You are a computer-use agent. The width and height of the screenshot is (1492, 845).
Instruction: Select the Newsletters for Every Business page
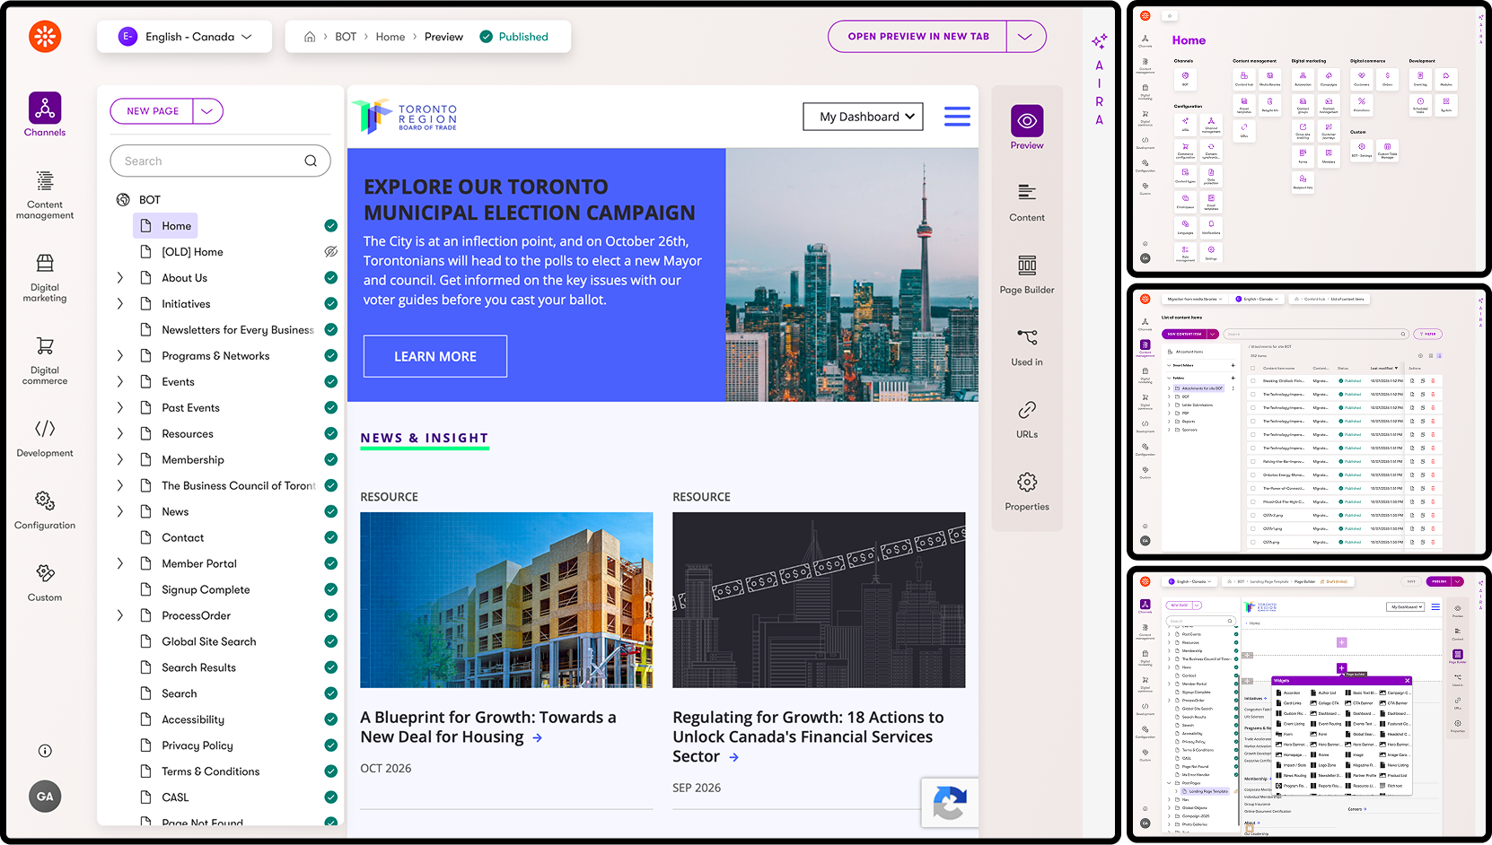pos(238,330)
